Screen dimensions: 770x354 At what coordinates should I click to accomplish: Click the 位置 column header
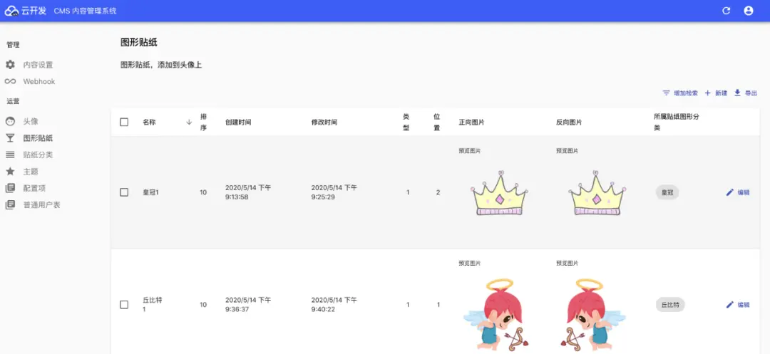[x=436, y=122]
